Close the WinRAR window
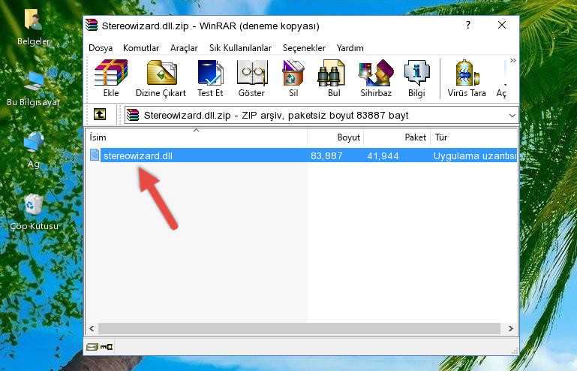 501,25
